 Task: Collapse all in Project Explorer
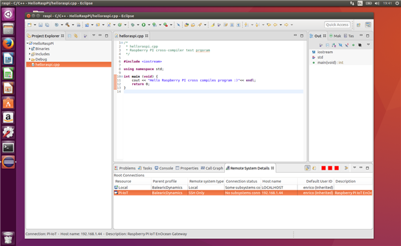[69, 36]
